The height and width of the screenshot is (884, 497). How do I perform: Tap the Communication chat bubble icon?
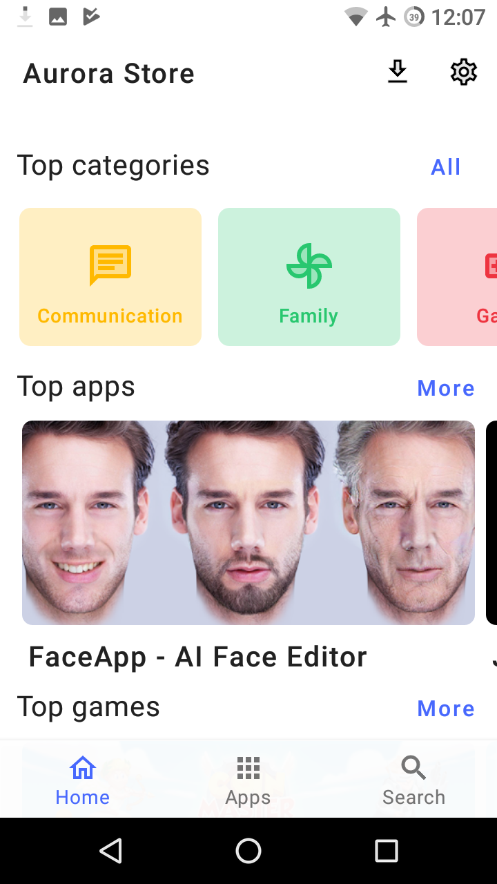110,265
